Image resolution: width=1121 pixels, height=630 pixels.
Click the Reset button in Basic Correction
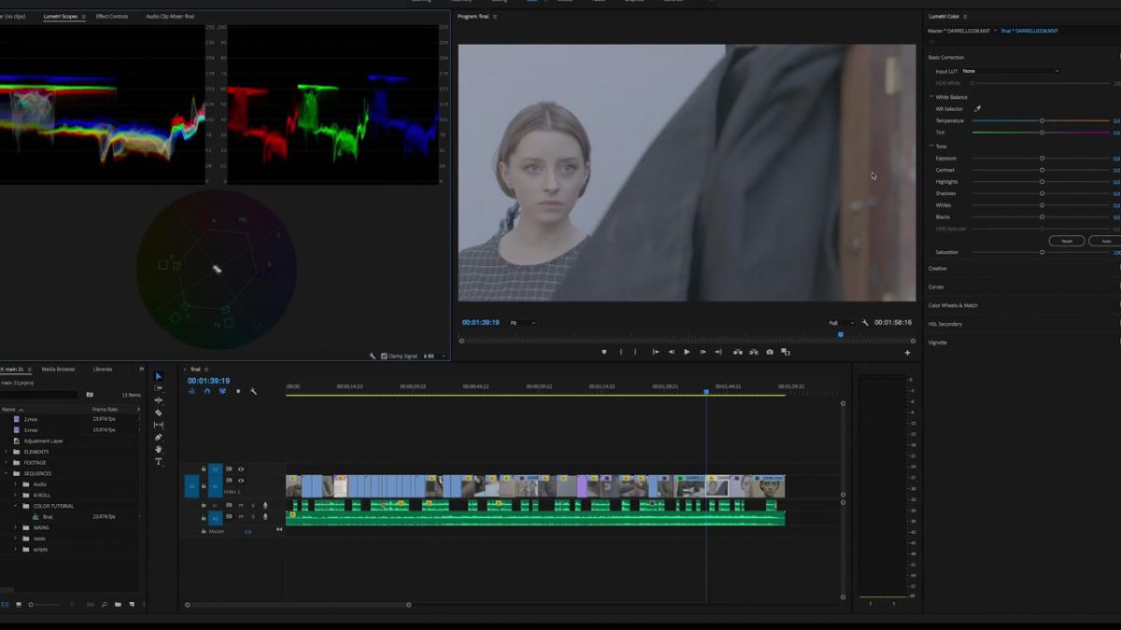point(1068,241)
